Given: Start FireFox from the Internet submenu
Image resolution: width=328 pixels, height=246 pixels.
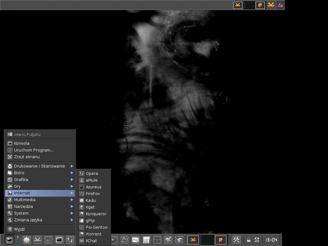Looking at the screenshot, I should pyautogui.click(x=93, y=193).
